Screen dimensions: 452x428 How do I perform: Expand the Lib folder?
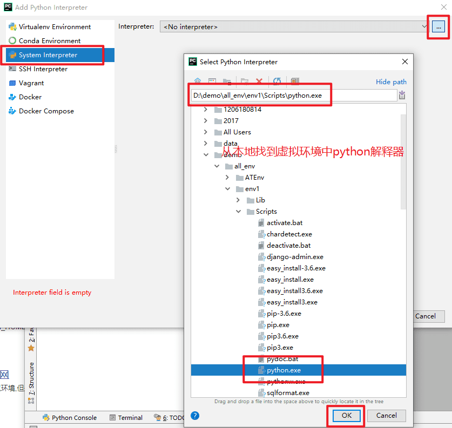tap(238, 200)
